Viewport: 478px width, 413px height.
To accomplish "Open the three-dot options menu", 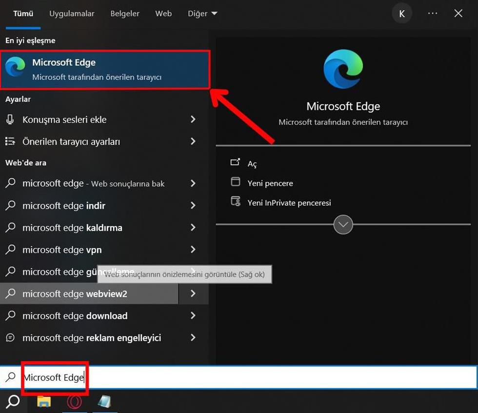I will point(433,14).
